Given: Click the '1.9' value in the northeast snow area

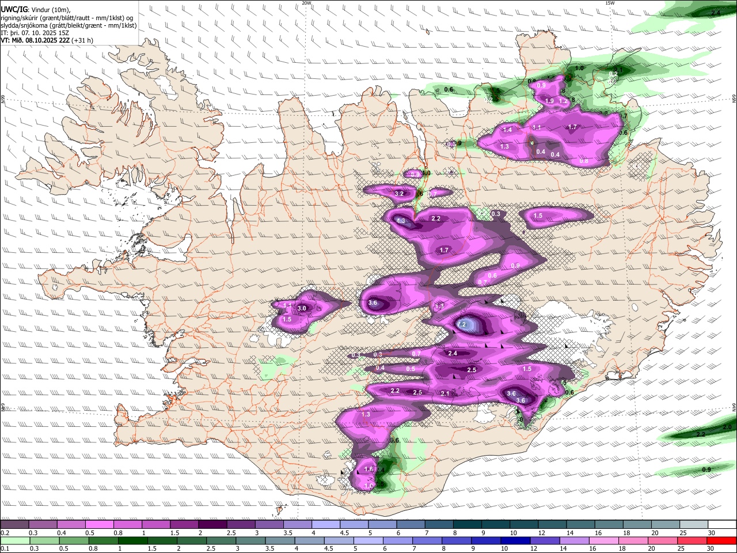Looking at the screenshot, I should point(549,101).
